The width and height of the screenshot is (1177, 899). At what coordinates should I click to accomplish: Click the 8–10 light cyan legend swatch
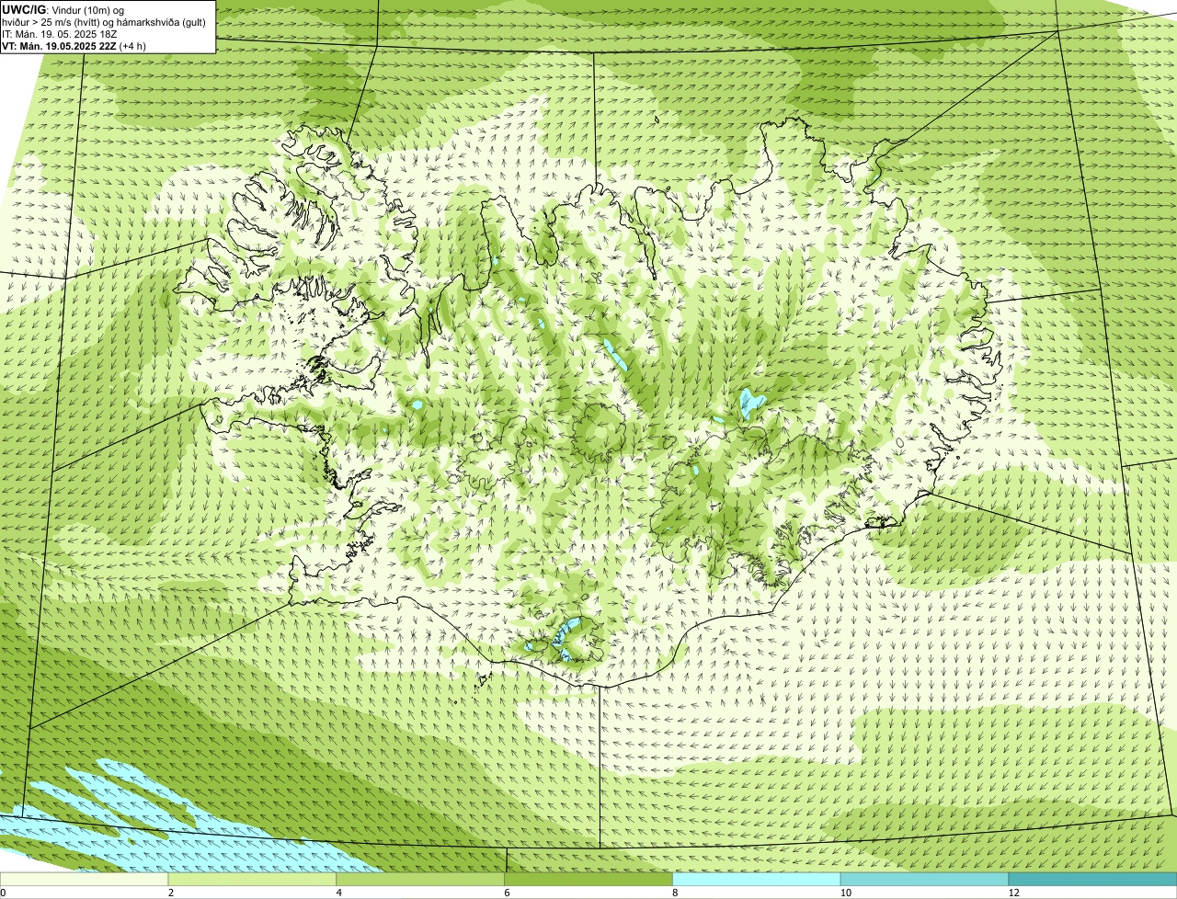pyautogui.click(x=758, y=879)
